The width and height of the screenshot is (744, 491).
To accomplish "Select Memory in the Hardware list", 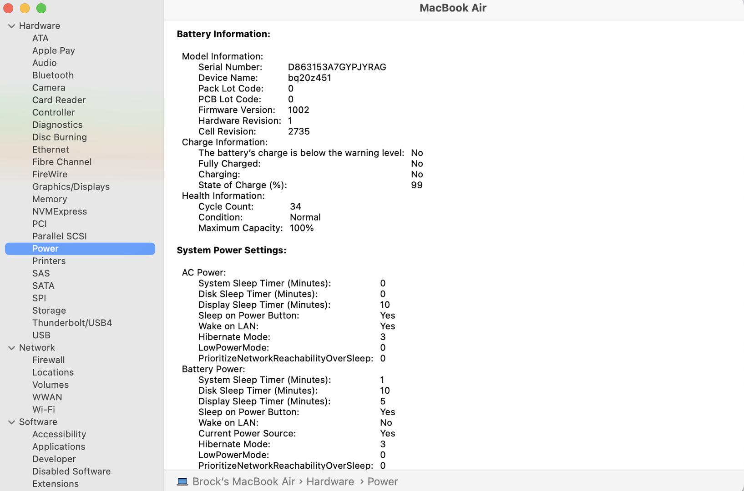I will [50, 199].
